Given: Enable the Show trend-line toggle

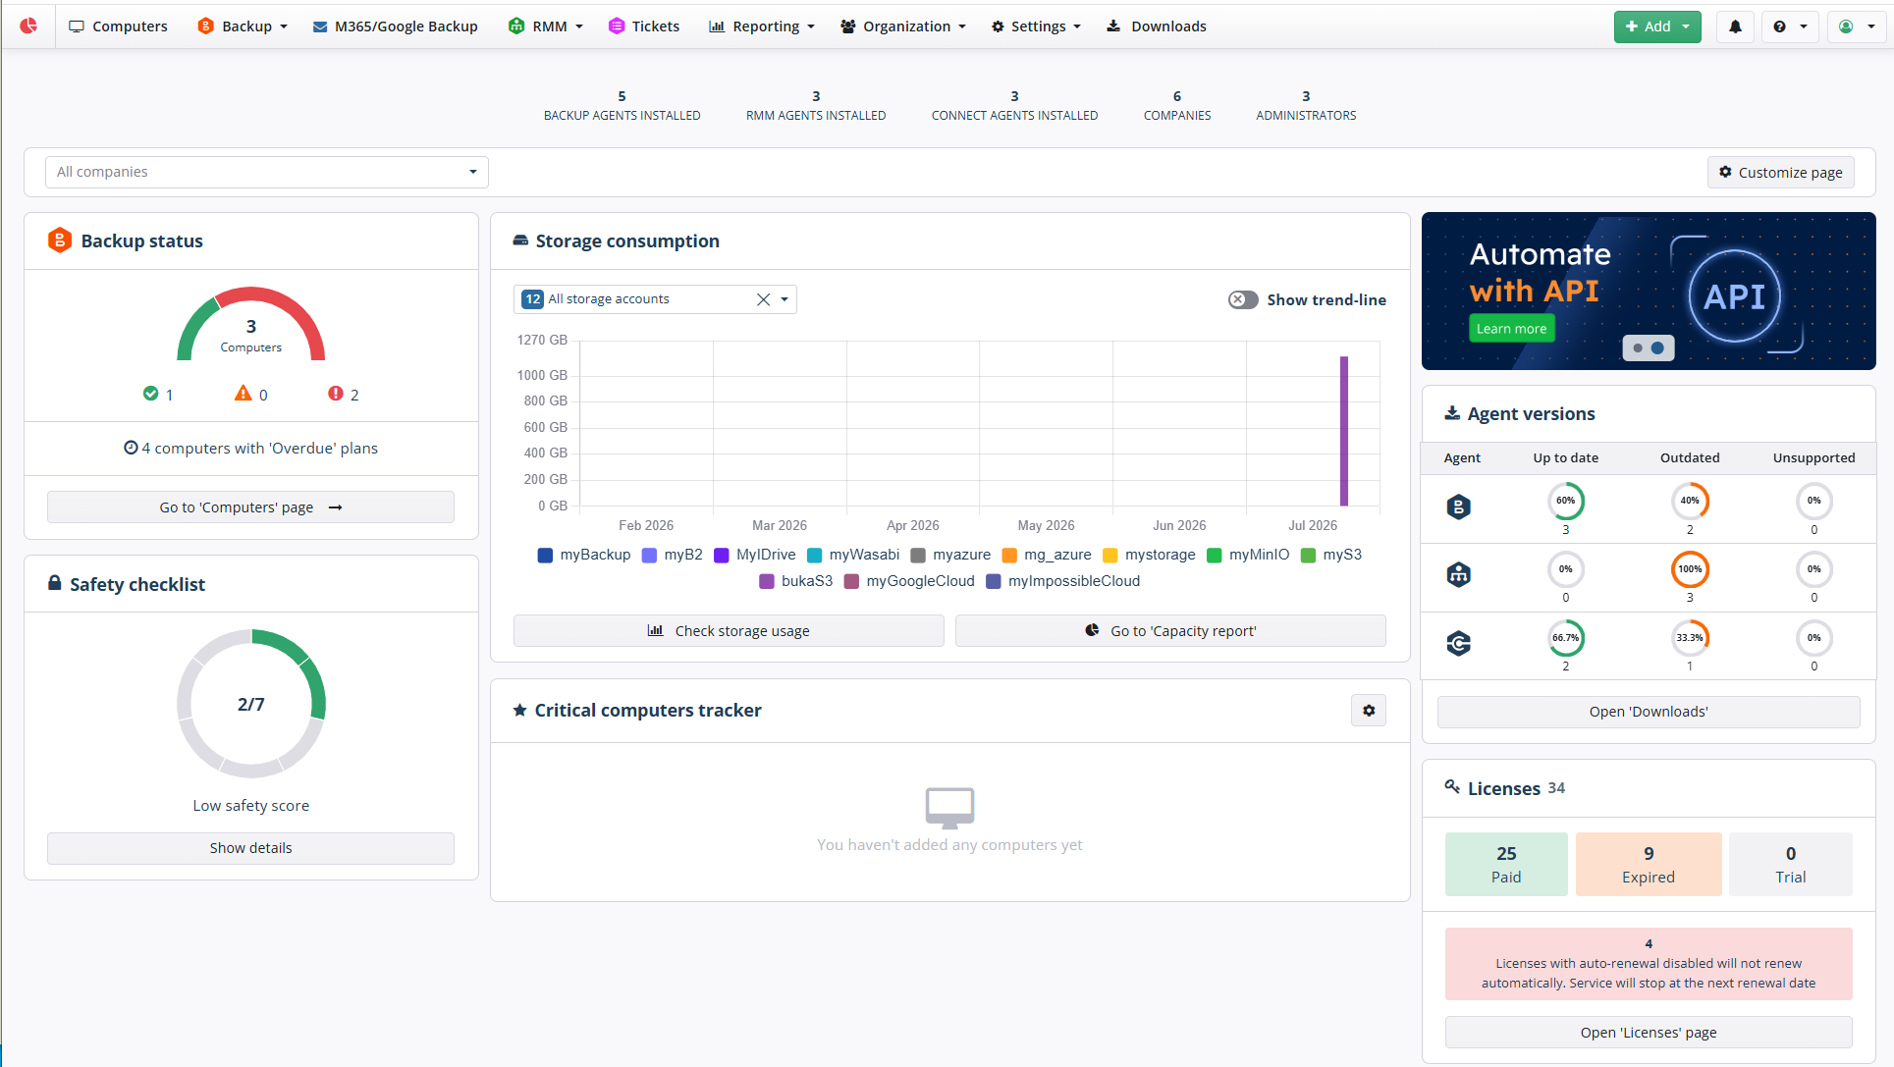Looking at the screenshot, I should tap(1243, 299).
